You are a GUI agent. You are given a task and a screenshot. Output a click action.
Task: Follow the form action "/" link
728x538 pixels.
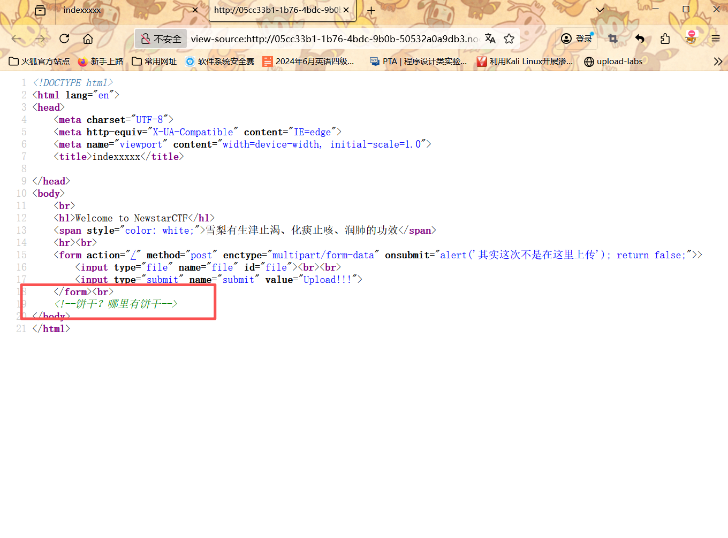point(133,255)
